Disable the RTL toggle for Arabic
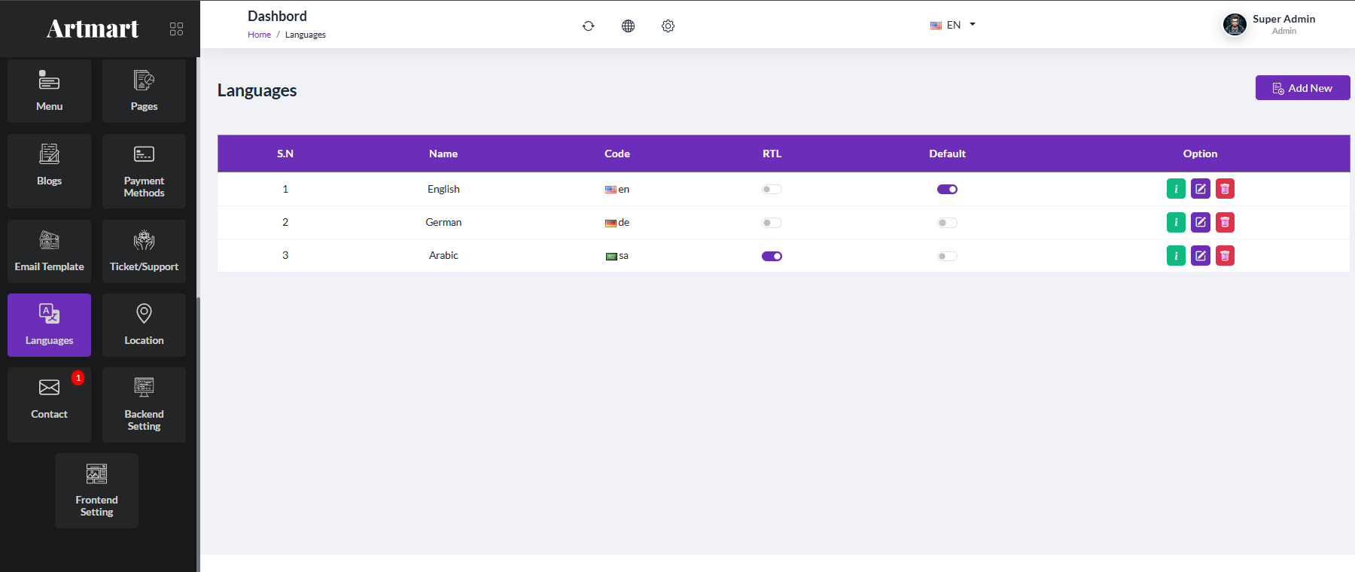This screenshot has height=572, width=1355. tap(772, 256)
